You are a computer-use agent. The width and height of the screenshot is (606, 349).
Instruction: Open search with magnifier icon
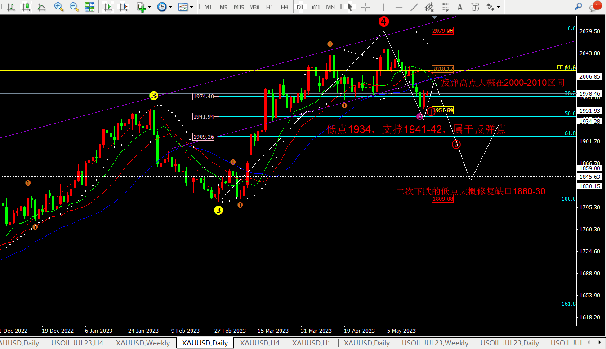pyautogui.click(x=579, y=6)
